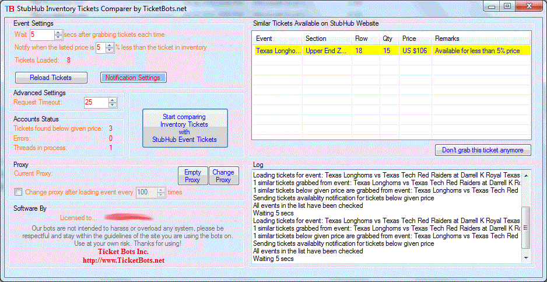Enable change proxy after loading event checkbox
Image resolution: width=547 pixels, height=282 pixels.
[19, 192]
